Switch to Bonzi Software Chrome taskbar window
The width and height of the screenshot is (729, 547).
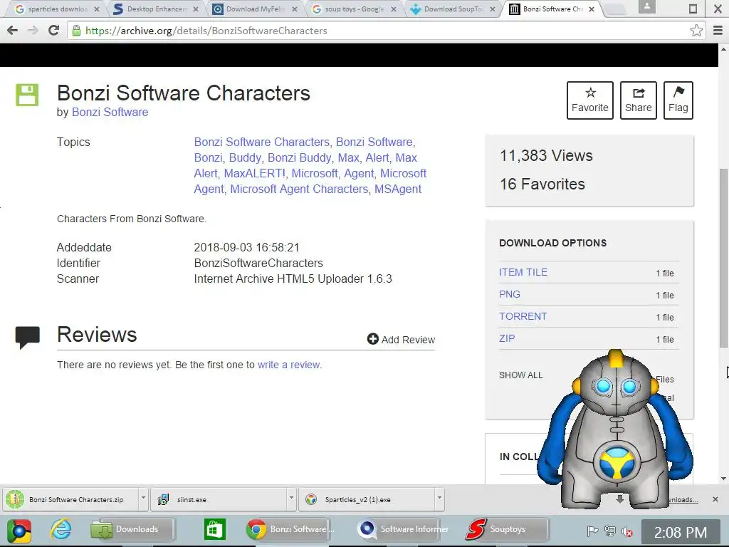pos(288,529)
